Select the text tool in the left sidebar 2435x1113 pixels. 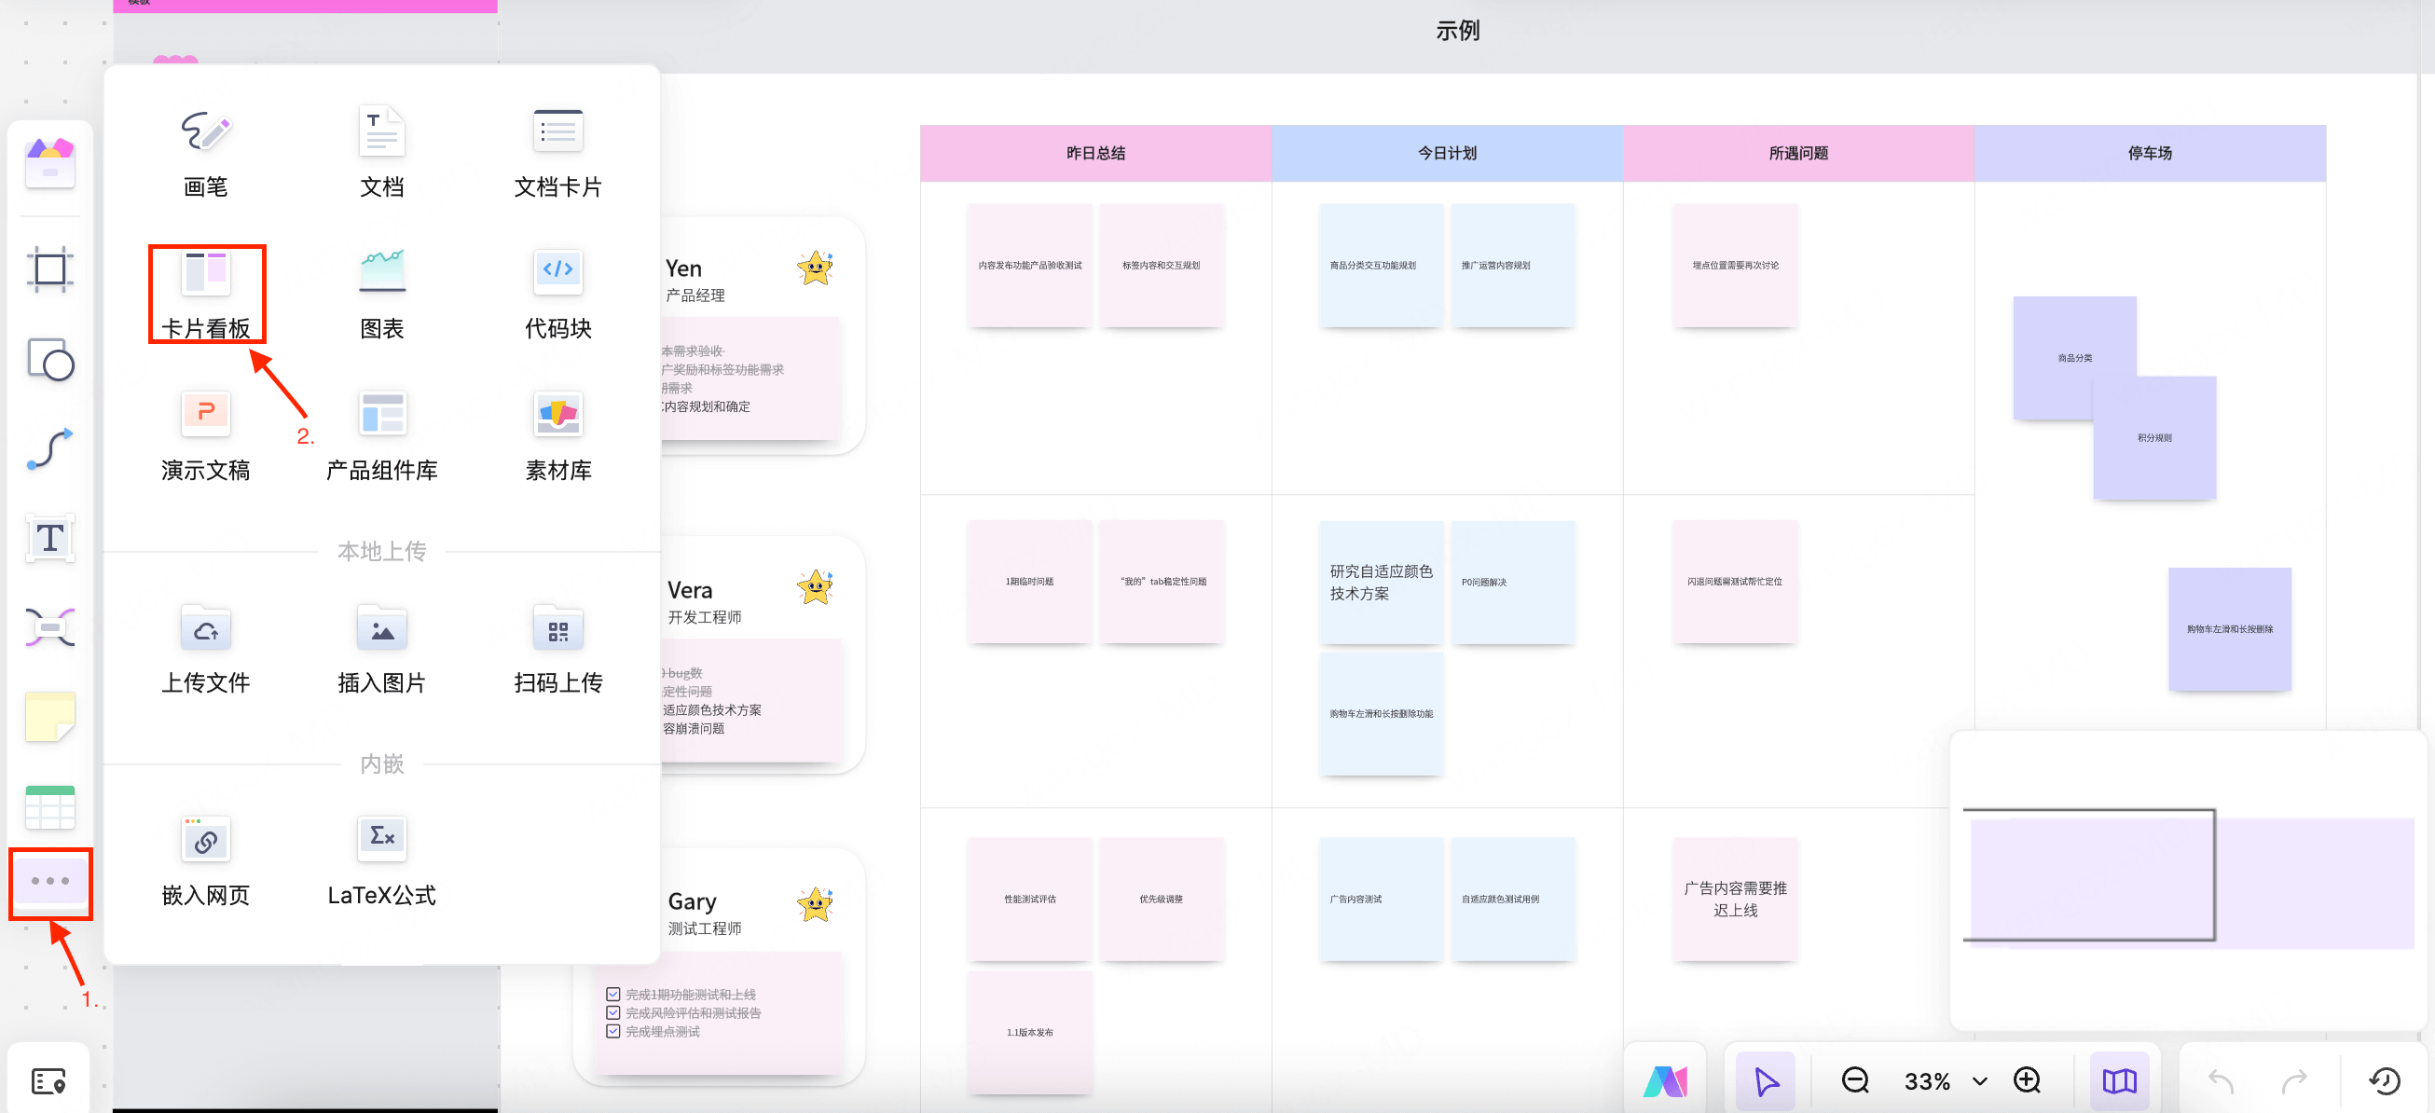[49, 539]
